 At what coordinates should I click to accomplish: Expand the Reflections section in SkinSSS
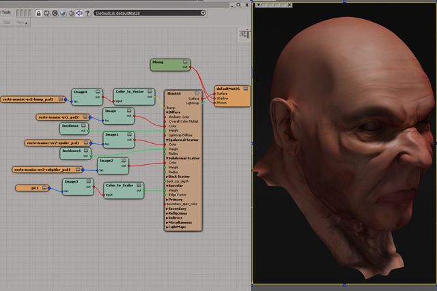(166, 213)
